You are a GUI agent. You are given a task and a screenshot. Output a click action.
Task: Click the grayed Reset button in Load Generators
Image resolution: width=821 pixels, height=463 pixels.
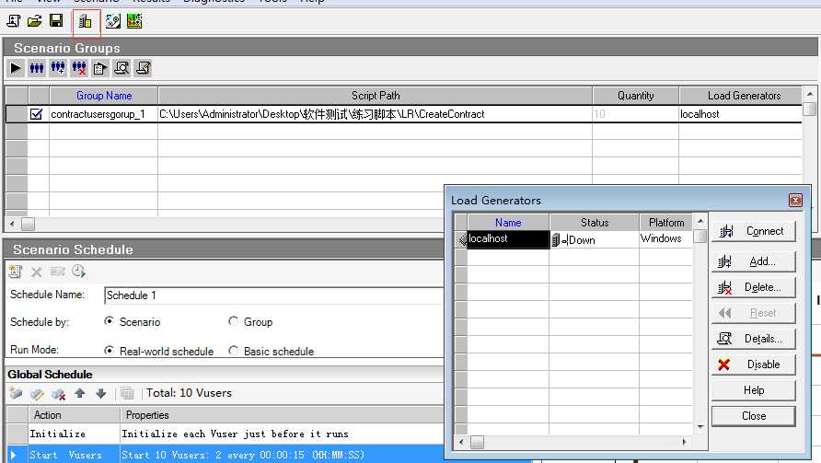(x=753, y=313)
